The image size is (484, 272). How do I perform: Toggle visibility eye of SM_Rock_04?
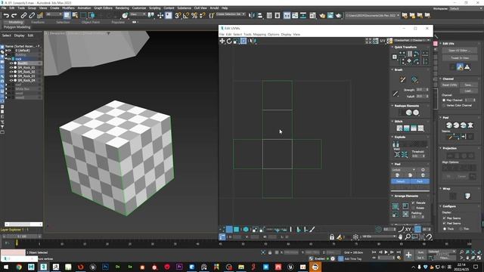click(x=11, y=81)
